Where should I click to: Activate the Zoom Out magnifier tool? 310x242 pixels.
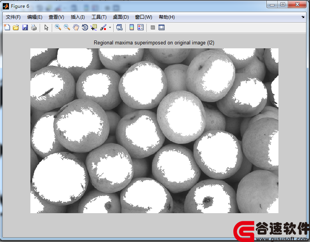(x=67, y=27)
